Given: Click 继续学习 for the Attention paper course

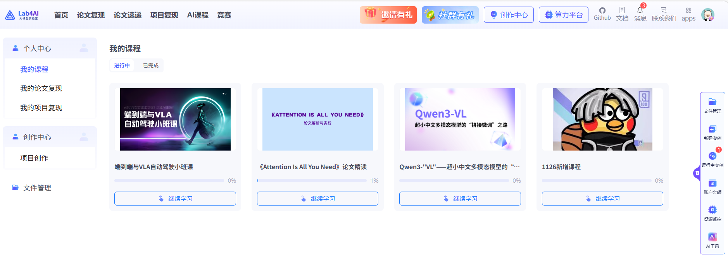Looking at the screenshot, I should pos(317,199).
